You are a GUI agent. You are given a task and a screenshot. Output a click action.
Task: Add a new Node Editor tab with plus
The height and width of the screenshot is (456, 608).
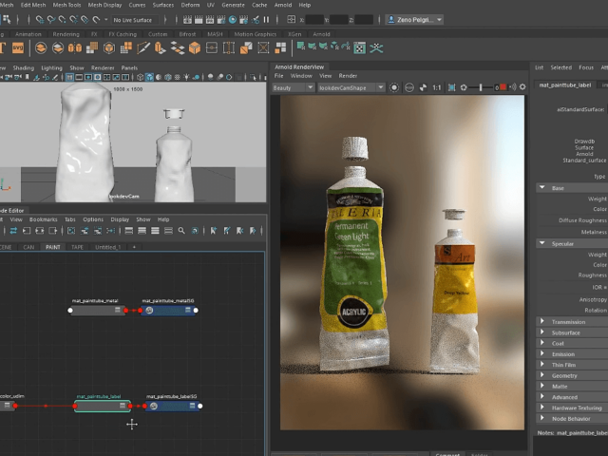click(x=134, y=246)
